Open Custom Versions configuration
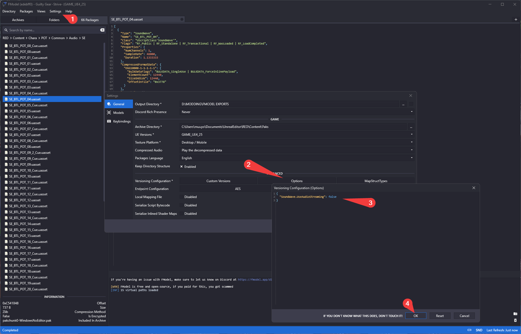The width and height of the screenshot is (521, 334). click(218, 181)
